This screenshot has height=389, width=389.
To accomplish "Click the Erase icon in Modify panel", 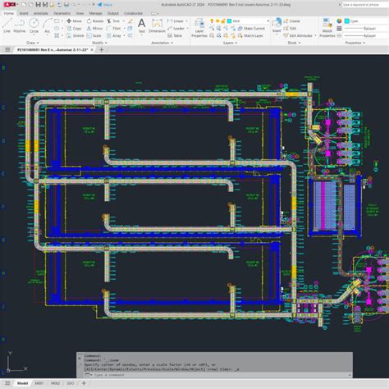I will (130, 21).
